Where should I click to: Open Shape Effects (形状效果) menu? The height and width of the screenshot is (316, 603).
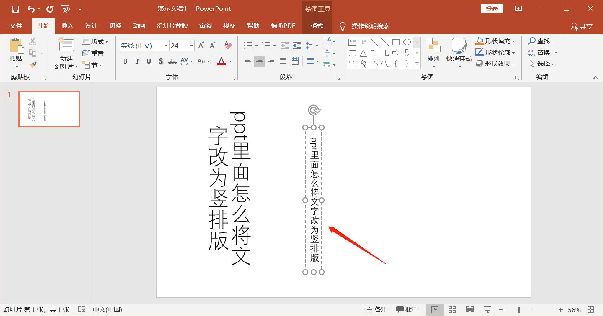[495, 64]
